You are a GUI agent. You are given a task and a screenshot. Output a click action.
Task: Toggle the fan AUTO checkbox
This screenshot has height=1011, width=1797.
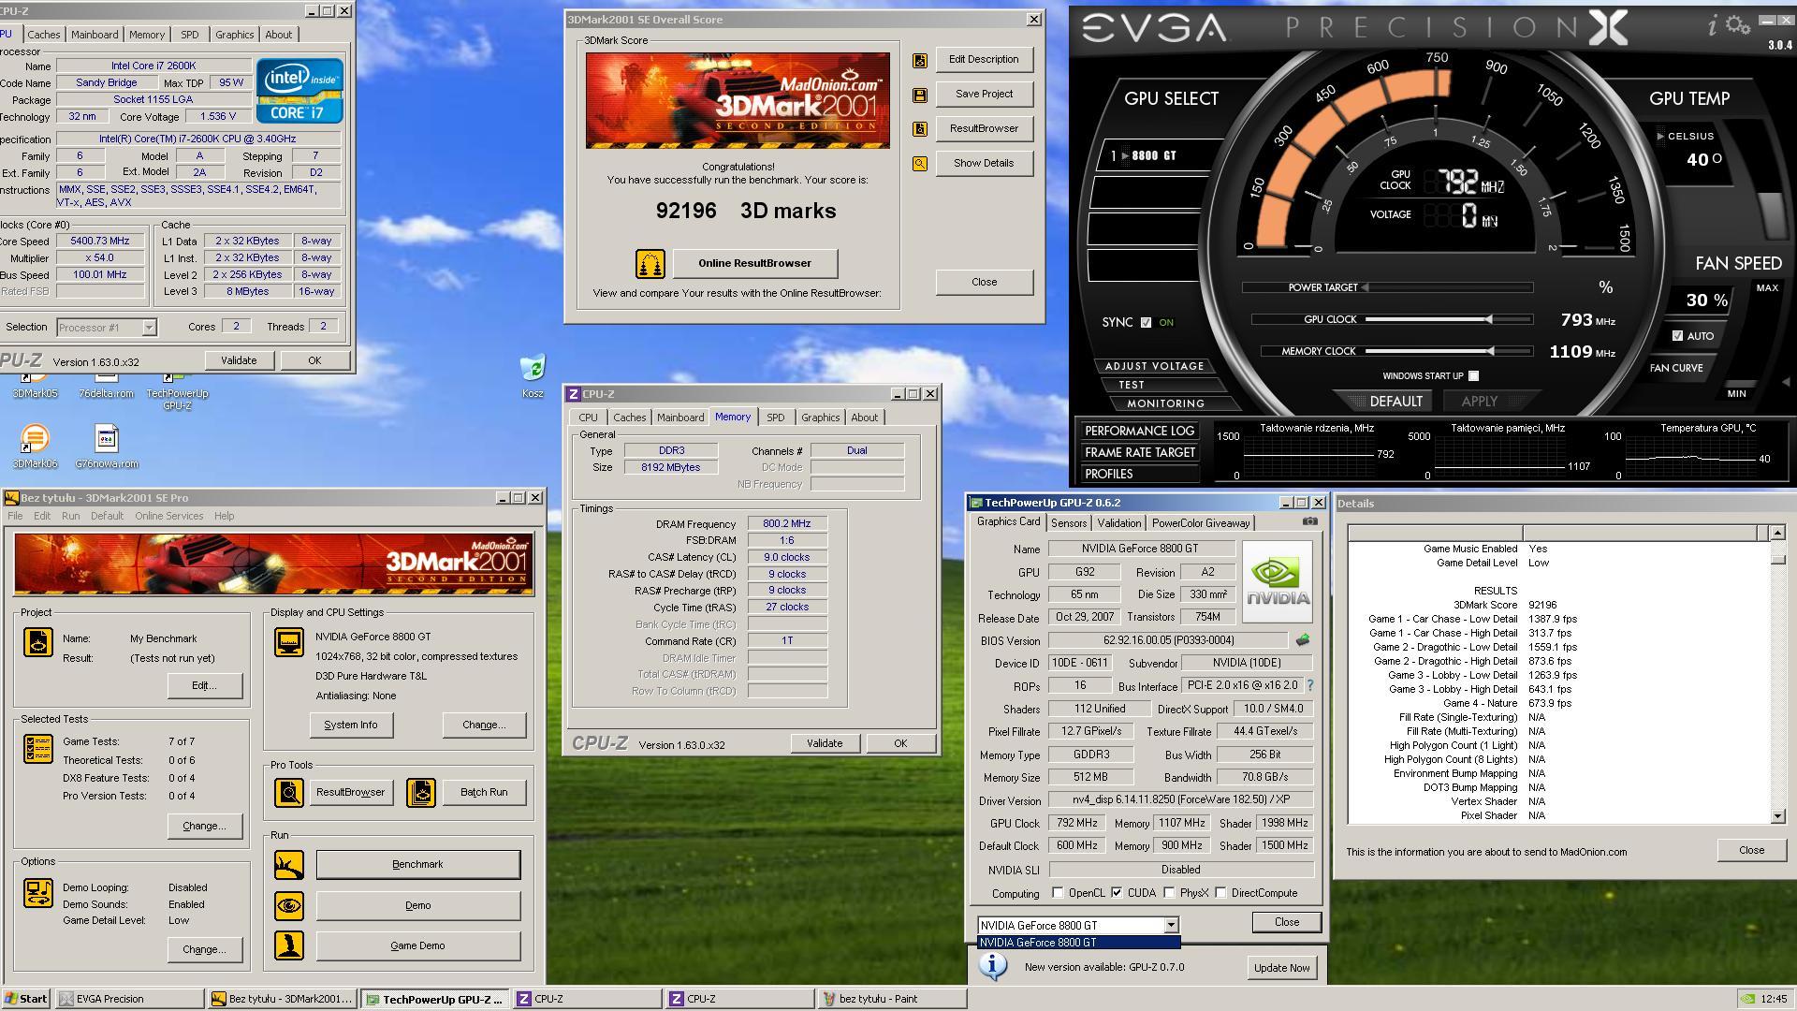[1677, 336]
